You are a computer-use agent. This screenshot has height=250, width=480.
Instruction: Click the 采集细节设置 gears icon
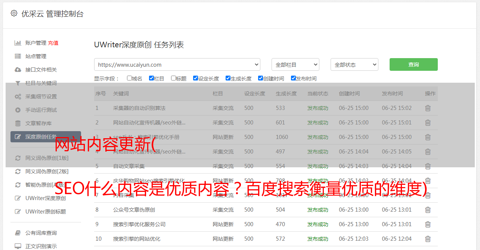[x=18, y=96]
